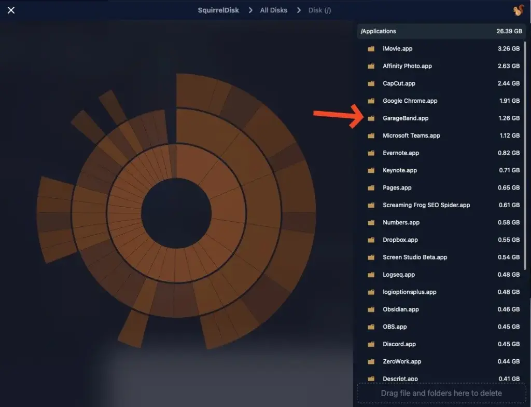Select Dropbox.app name
This screenshot has width=531, height=407.
400,240
